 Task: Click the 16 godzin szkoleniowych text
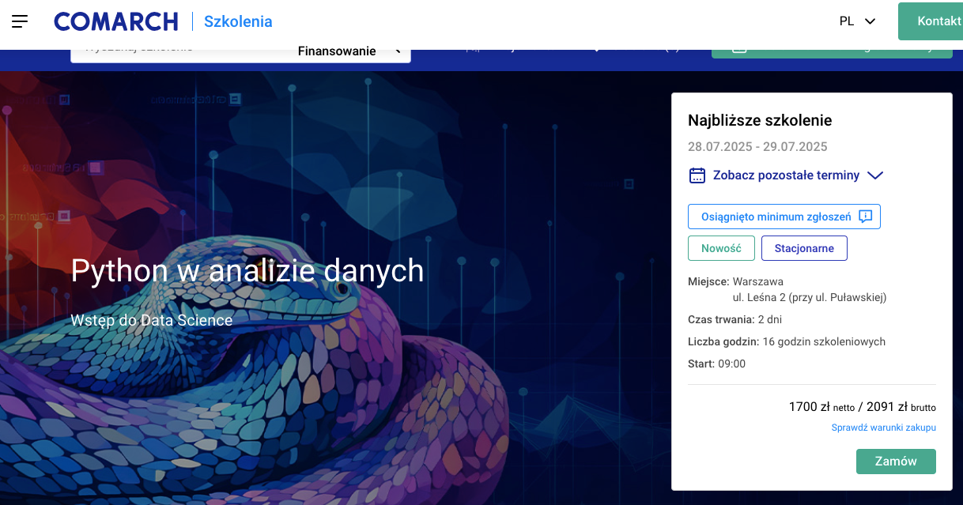click(824, 342)
